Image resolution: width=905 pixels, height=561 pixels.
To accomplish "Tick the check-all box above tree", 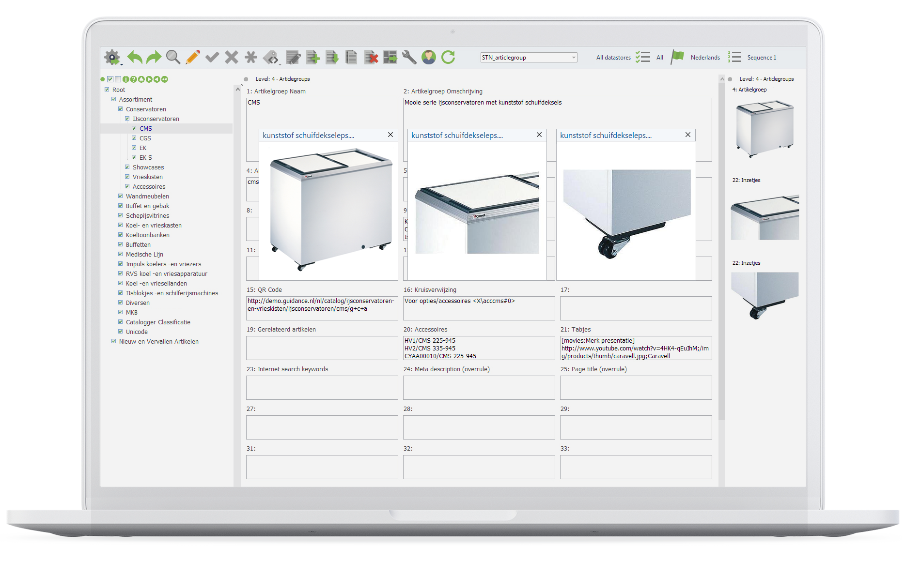I will [x=110, y=79].
